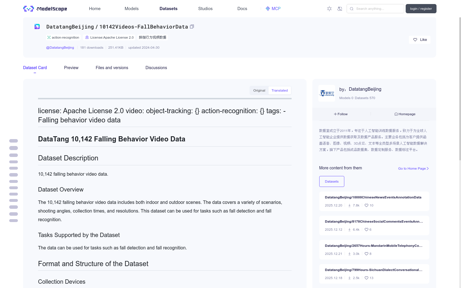Click Go to Home Page link
Image resolution: width=461 pixels, height=288 pixels.
413,168
